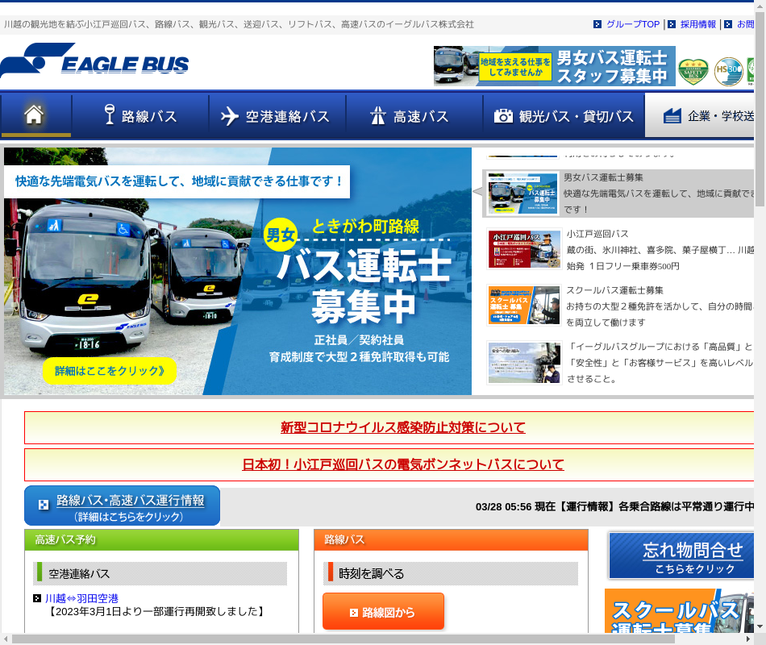Image resolution: width=766 pixels, height=645 pixels.
Task: Open the 路線バス menu
Action: coord(140,116)
